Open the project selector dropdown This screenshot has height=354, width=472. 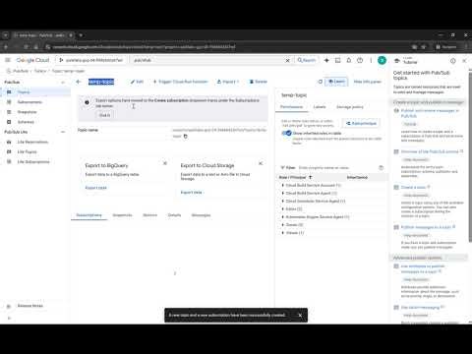pyautogui.click(x=90, y=60)
